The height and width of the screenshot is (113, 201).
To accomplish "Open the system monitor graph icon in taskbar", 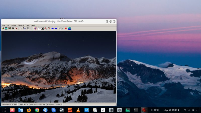I will point(128,110).
